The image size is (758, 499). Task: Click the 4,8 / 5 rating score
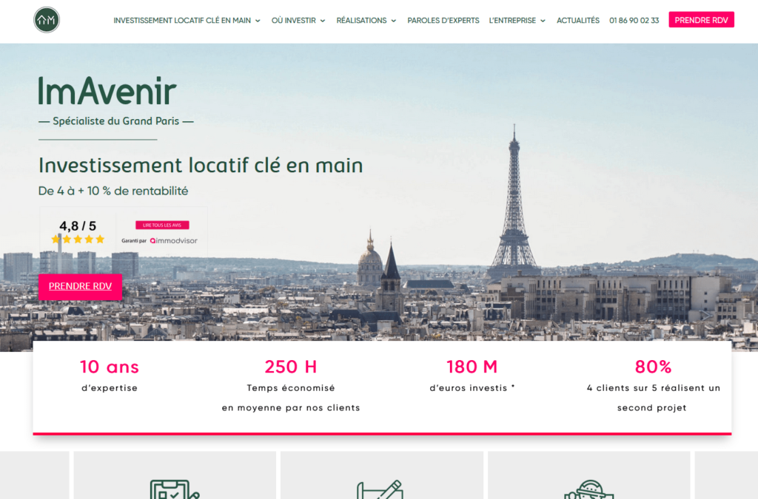[78, 226]
